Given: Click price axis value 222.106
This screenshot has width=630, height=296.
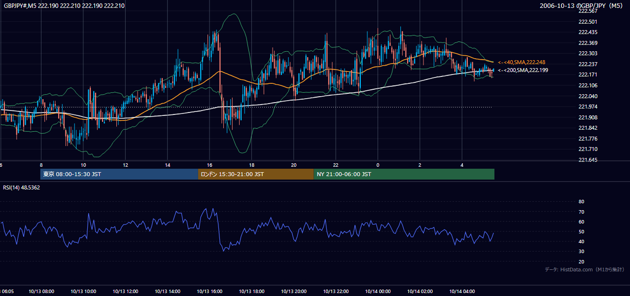Looking at the screenshot, I should tap(588, 85).
